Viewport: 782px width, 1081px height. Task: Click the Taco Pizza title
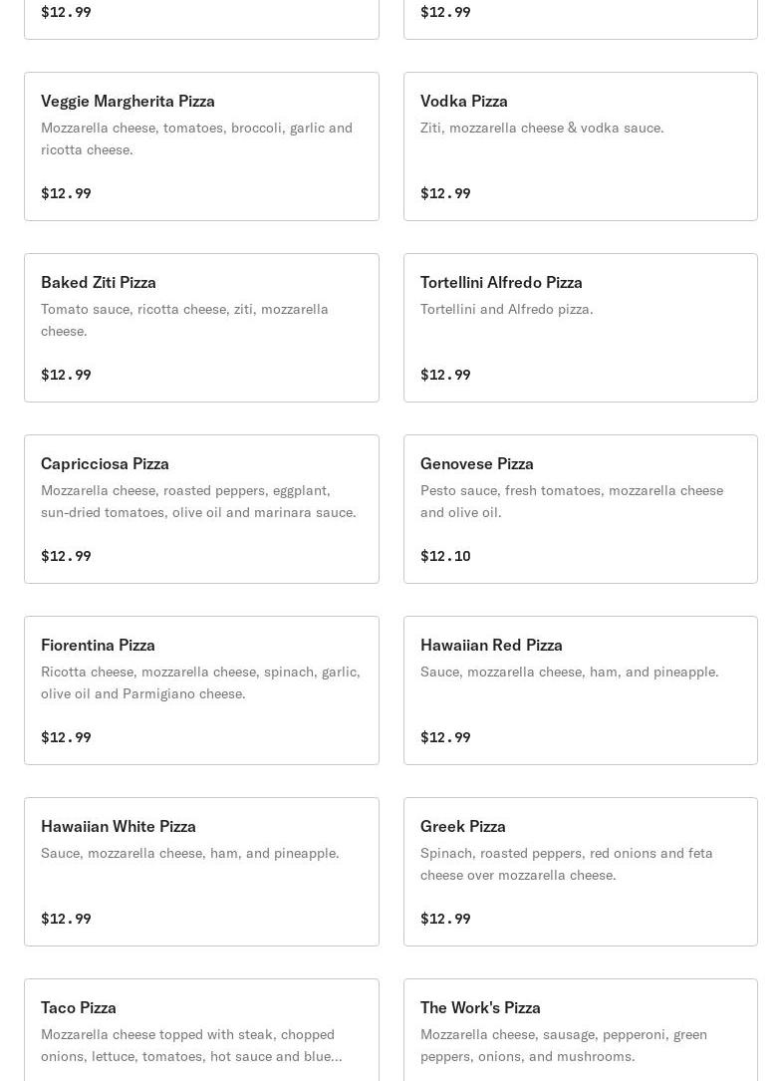[79, 1007]
